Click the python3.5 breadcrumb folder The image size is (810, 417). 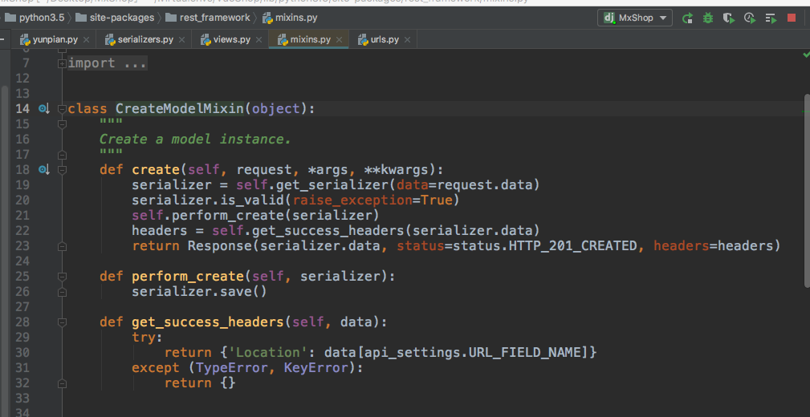35,18
